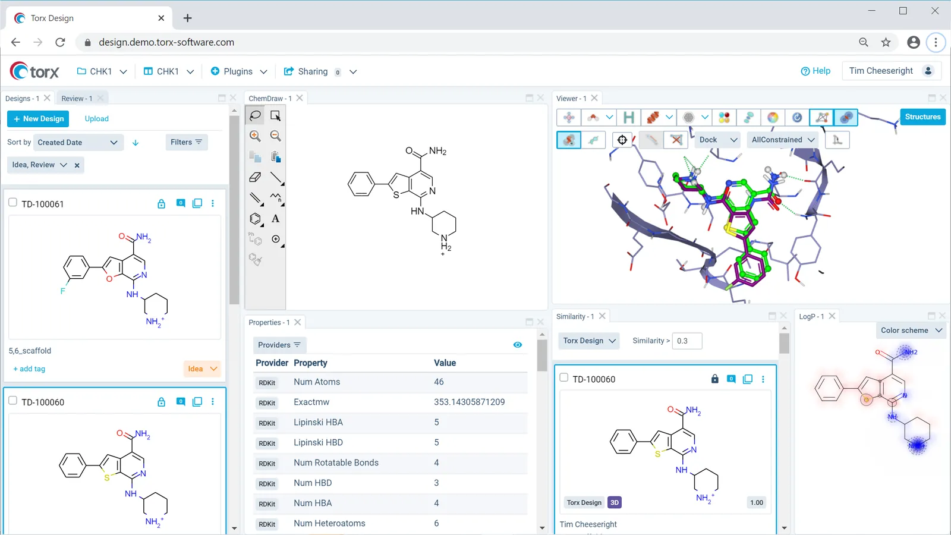Screen dimensions: 951x535
Task: Toggle the highlighted first button on Viewer second row
Action: click(569, 140)
